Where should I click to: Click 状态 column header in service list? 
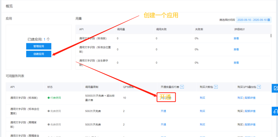point(50,87)
